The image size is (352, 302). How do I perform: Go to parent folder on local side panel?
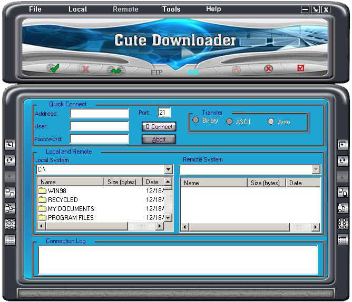pos(10,145)
